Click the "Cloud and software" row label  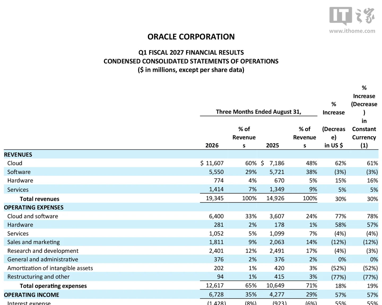click(33, 216)
